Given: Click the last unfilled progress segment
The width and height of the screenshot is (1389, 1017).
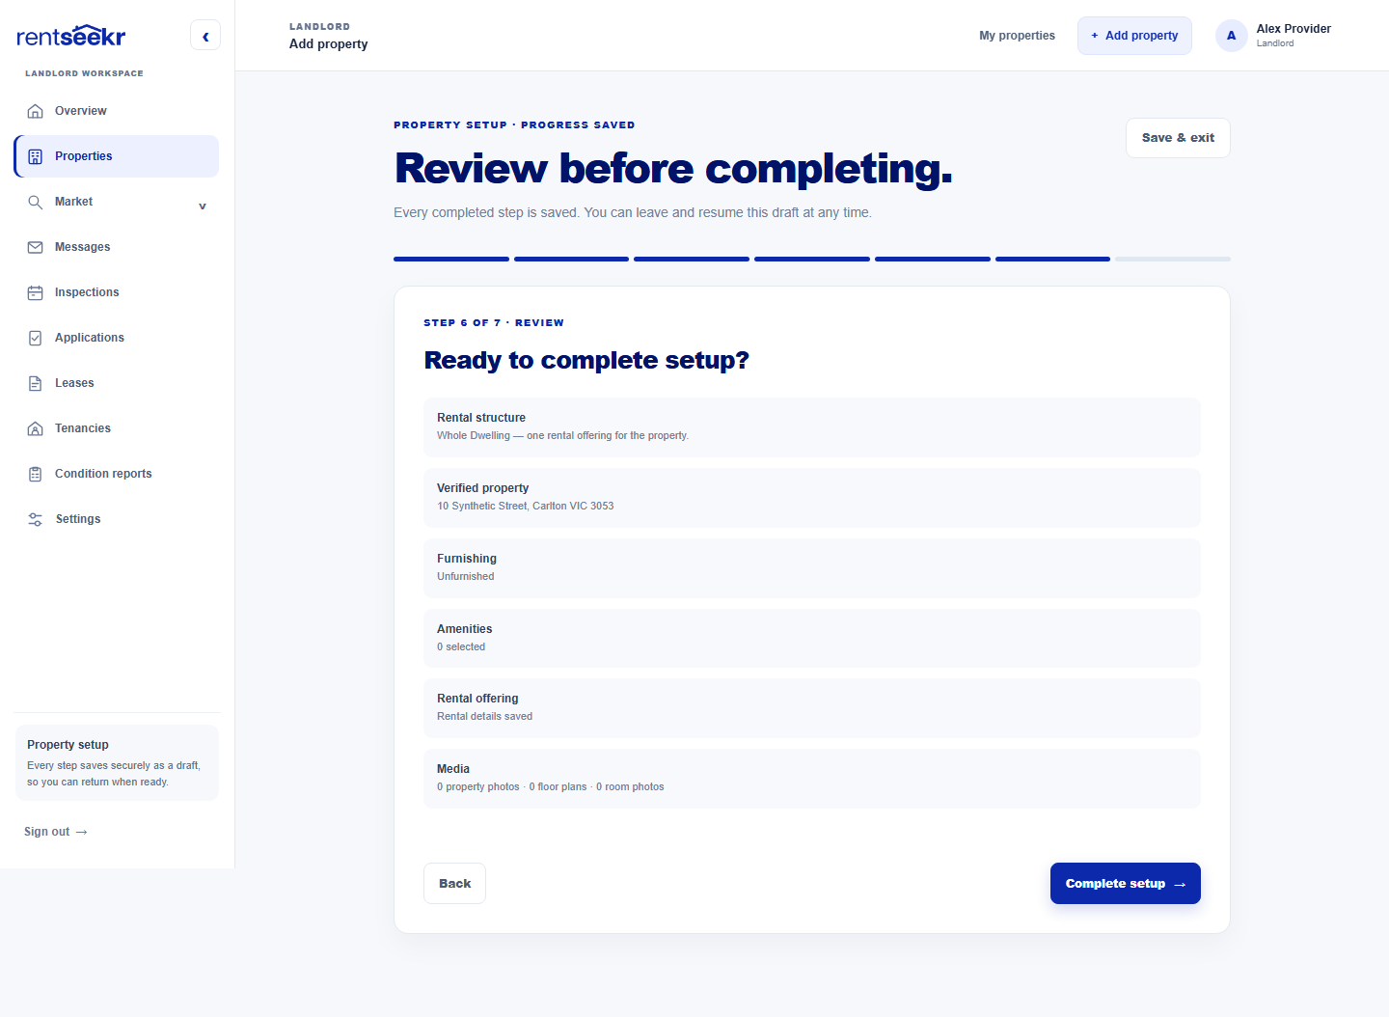Looking at the screenshot, I should pyautogui.click(x=1173, y=259).
